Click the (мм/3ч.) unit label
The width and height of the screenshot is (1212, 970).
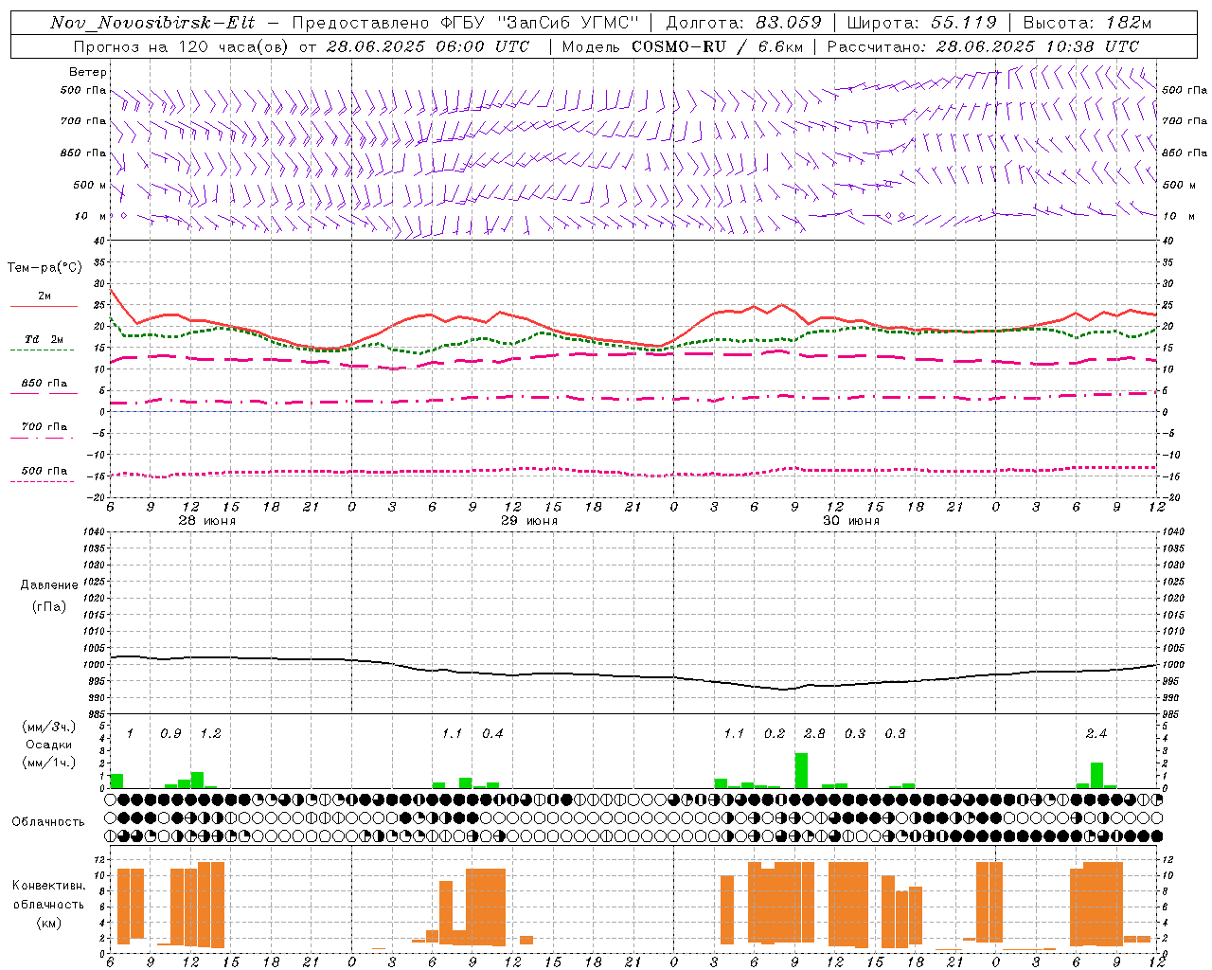point(49,727)
